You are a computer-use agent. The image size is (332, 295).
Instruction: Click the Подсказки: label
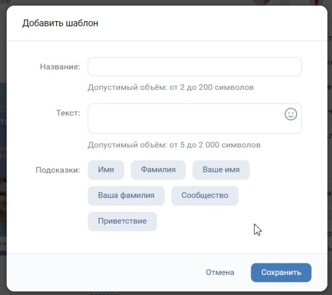[x=58, y=170]
